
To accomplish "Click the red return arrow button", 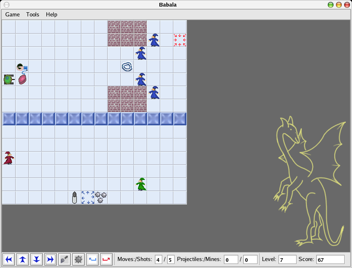I will tap(106, 259).
